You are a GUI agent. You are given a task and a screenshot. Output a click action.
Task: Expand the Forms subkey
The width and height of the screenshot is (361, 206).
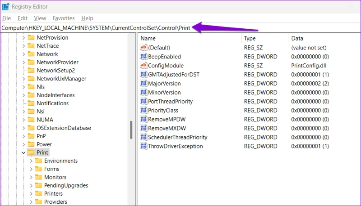(x=31, y=169)
